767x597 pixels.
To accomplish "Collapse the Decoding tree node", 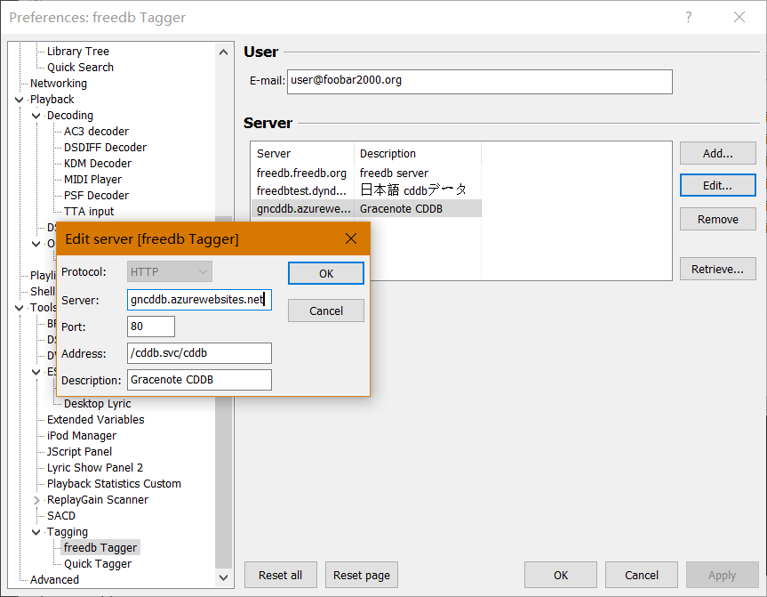I will pyautogui.click(x=36, y=116).
